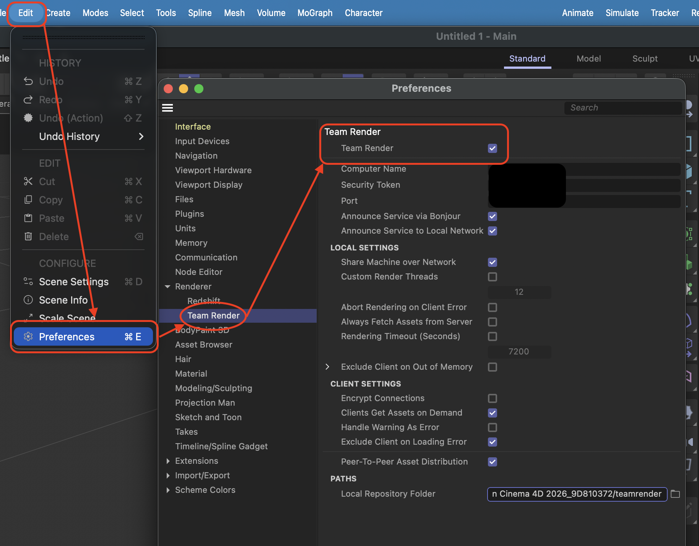Select Asset Browser in preferences list
Screen dimensions: 699x546
tap(203, 345)
